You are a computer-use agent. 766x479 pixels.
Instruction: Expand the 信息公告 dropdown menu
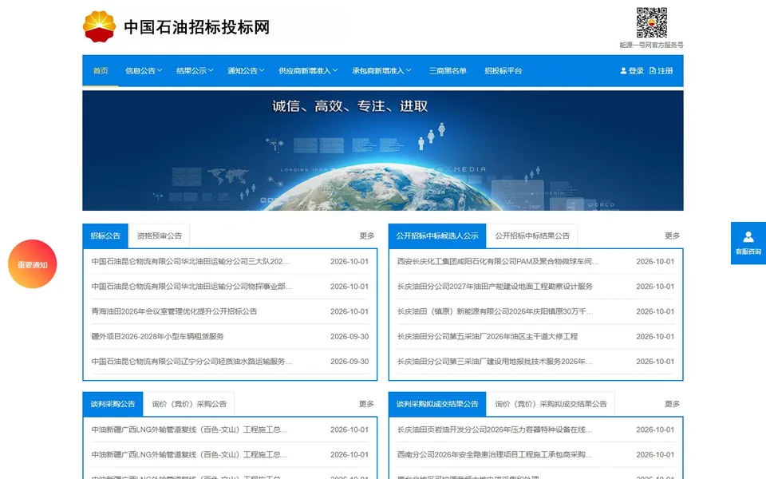(144, 71)
